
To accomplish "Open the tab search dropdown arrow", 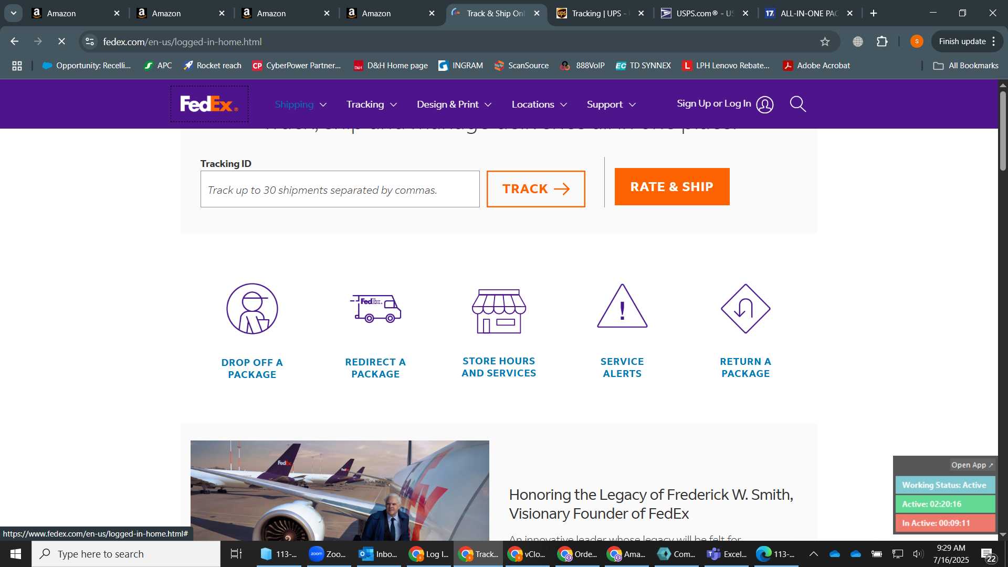I will pyautogui.click(x=13, y=13).
